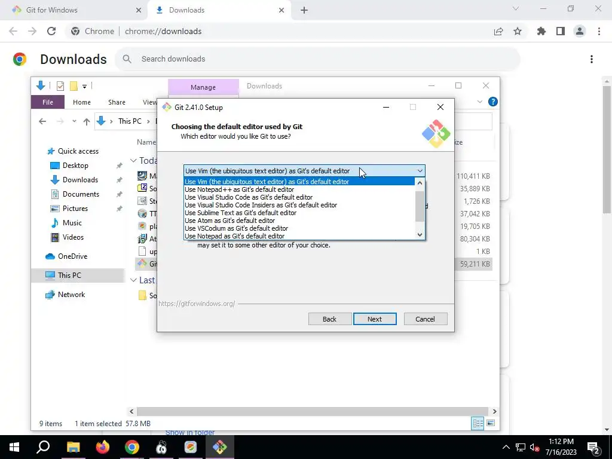
Task: Open Chrome profile avatar
Action: 580,31
